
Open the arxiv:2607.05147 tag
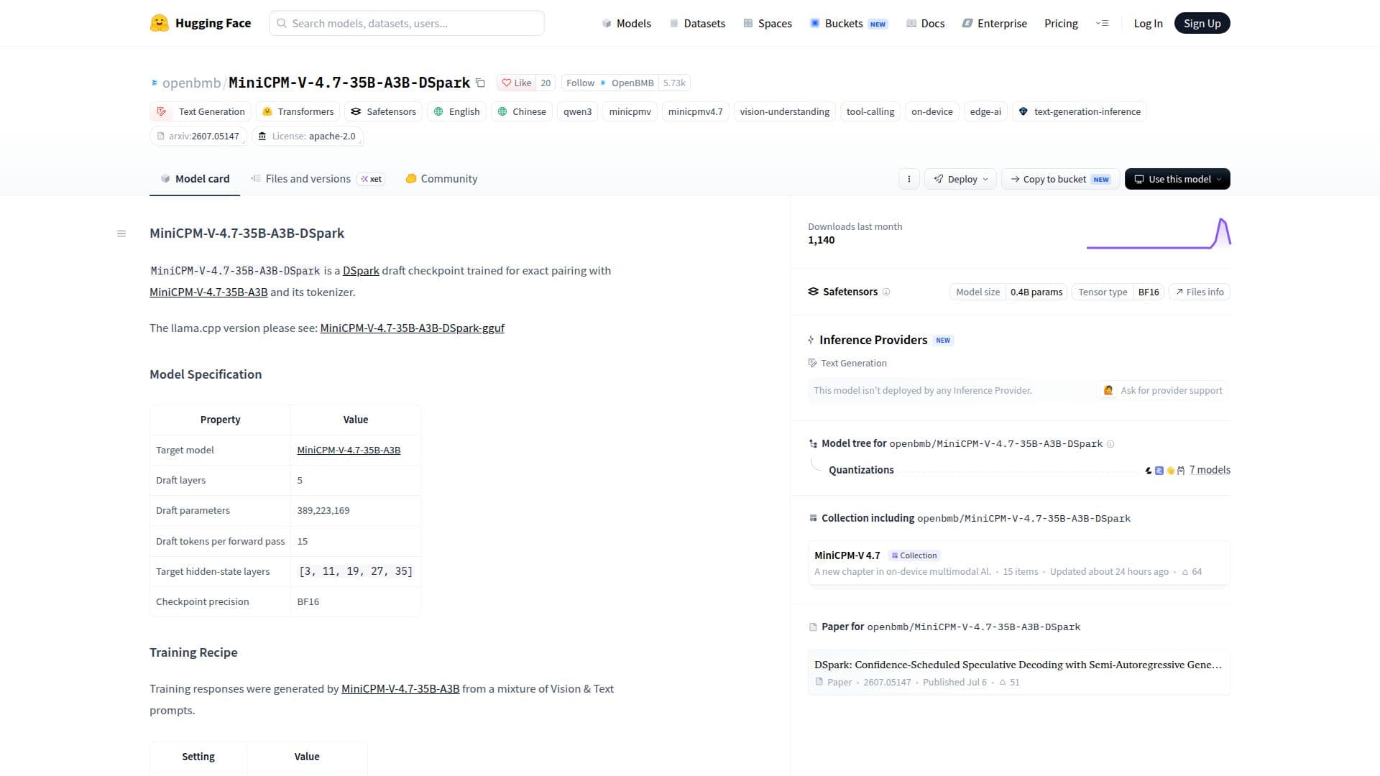(x=198, y=136)
